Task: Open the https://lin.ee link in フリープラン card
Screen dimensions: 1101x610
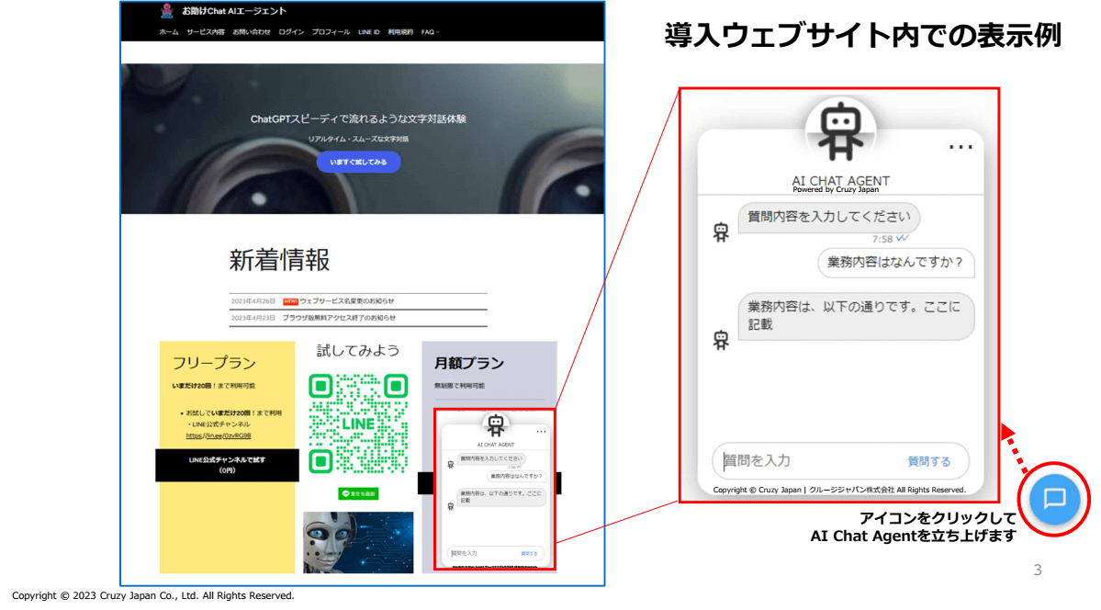Action: tap(219, 435)
